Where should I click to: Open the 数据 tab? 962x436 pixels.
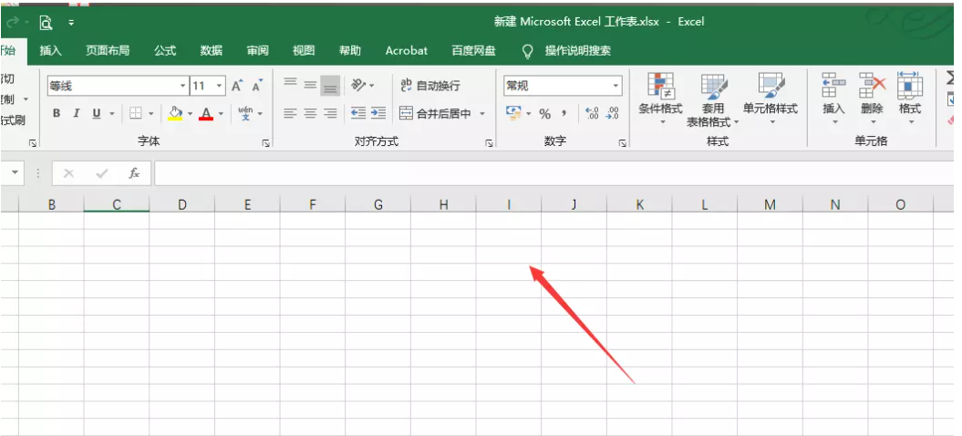(211, 51)
